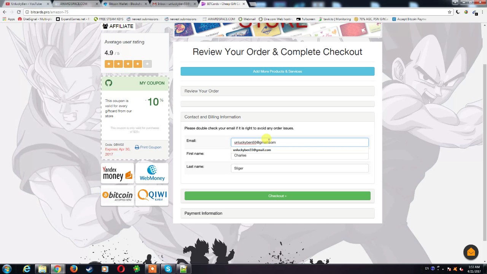Open the green flower ICQ taskbar icon
Viewport: 487px width, 274px height.
point(137,269)
